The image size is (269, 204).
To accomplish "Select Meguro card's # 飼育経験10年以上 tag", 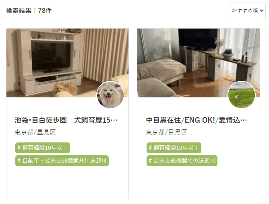I will 174,148.
